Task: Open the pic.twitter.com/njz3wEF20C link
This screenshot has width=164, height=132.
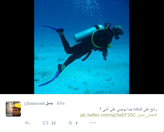Action: [x=108, y=115]
